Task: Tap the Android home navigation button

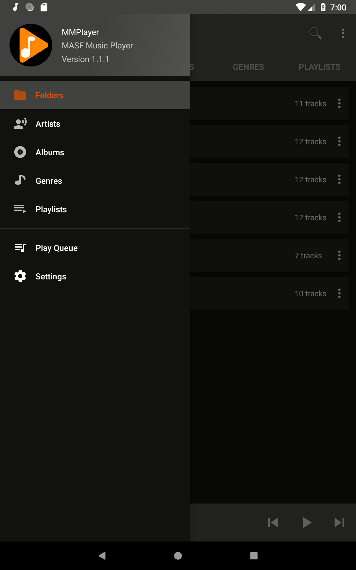Action: tap(178, 556)
